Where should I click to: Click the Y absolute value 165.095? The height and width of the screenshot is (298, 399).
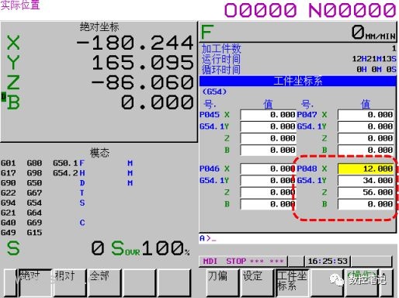point(143,63)
